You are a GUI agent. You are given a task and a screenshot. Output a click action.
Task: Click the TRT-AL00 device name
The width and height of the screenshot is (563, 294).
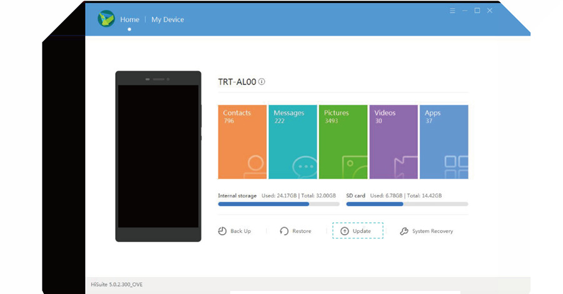point(237,82)
